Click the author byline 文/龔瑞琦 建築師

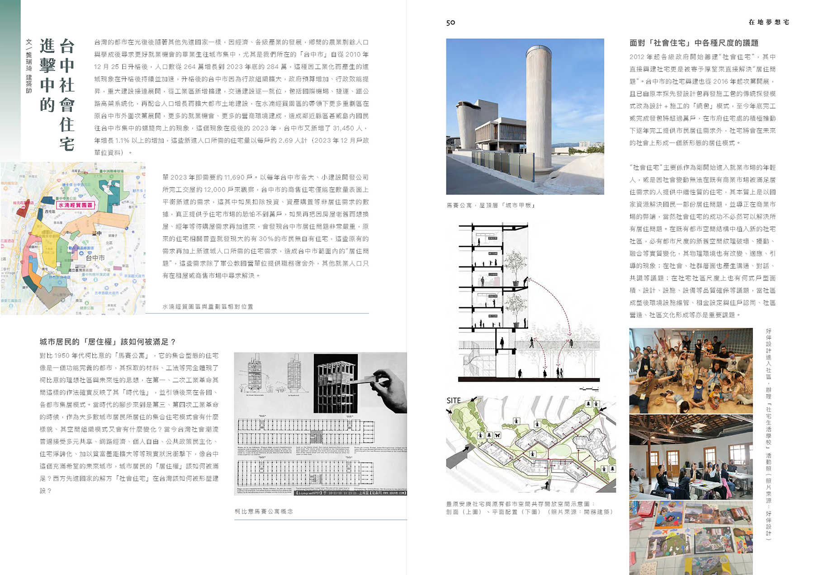(x=29, y=66)
